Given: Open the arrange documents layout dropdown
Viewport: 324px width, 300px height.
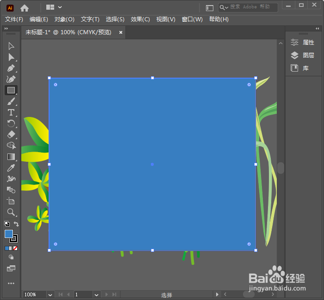Looking at the screenshot, I should pyautogui.click(x=60, y=7).
